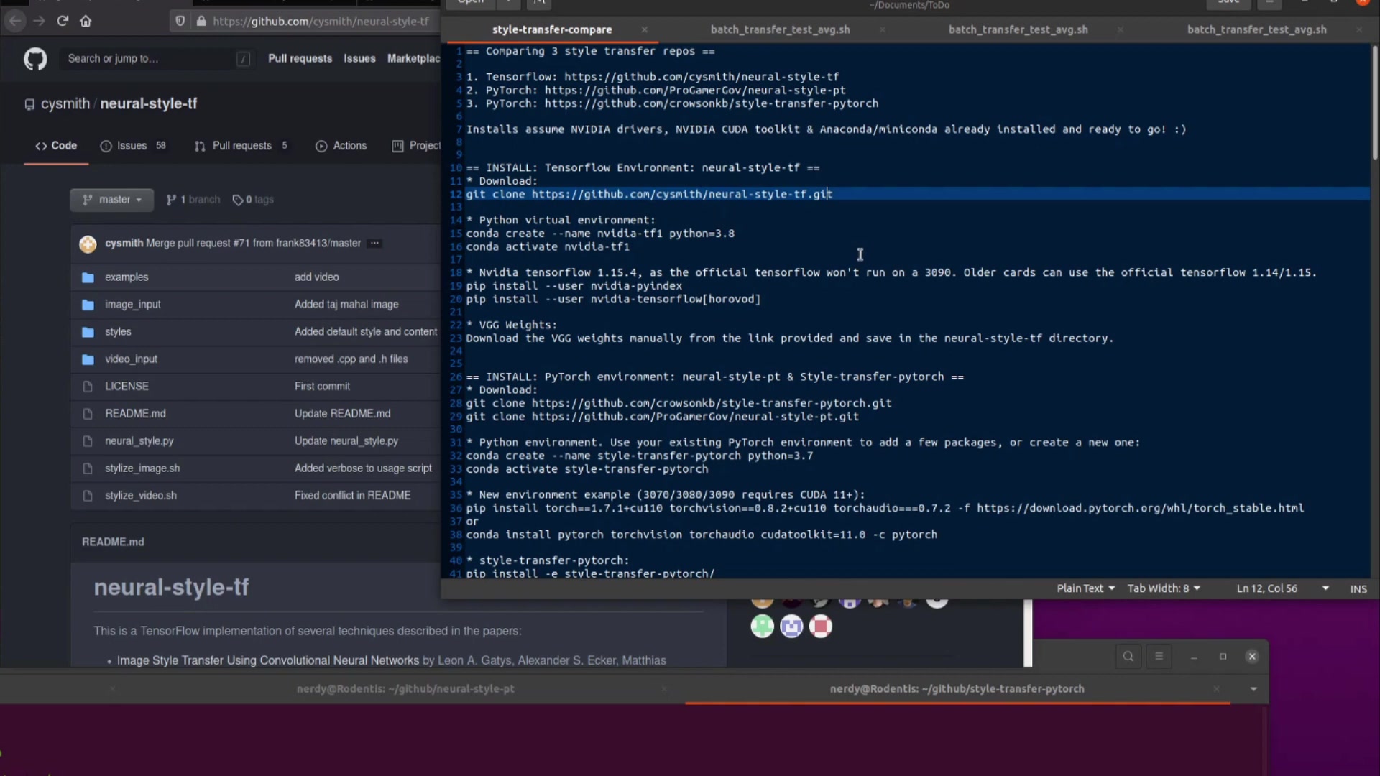Click the 'Image Style Transfer Using Convolutional' paper link
The image size is (1380, 776).
[268, 660]
